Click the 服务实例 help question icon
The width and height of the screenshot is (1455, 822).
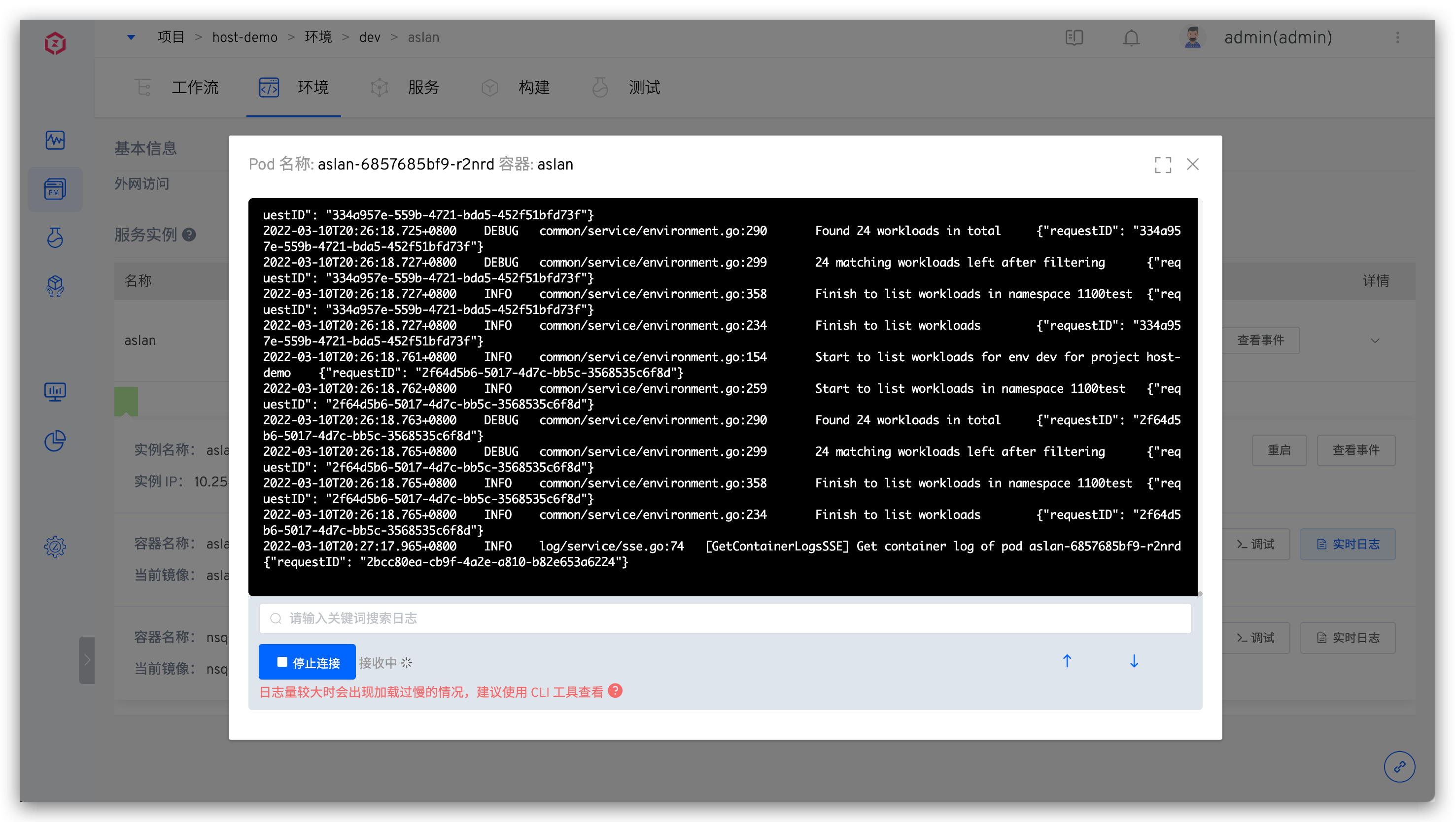[x=189, y=235]
